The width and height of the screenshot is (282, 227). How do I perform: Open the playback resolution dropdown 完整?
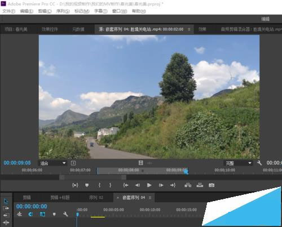[x=238, y=163]
